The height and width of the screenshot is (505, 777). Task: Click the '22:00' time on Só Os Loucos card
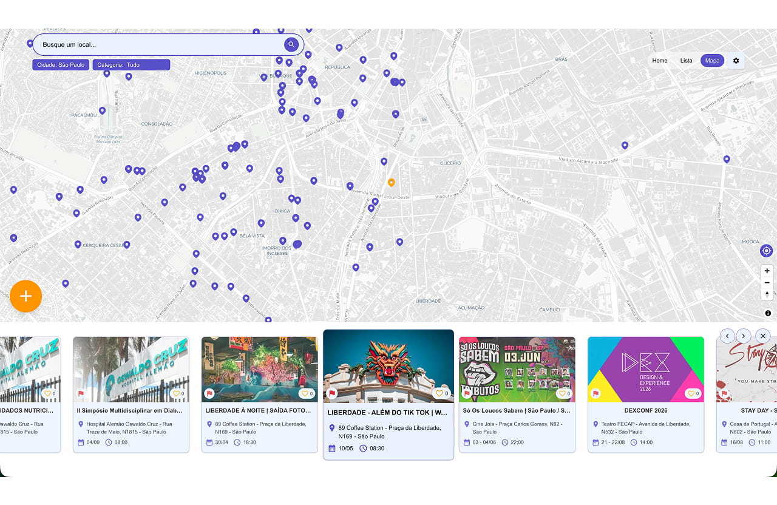pyautogui.click(x=518, y=442)
